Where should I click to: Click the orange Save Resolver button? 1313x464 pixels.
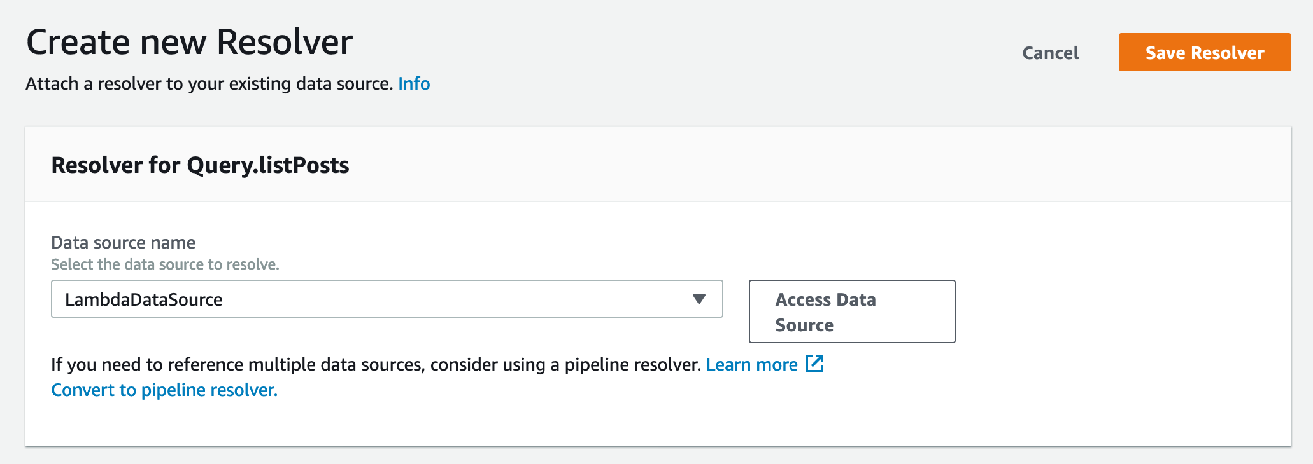(1204, 52)
